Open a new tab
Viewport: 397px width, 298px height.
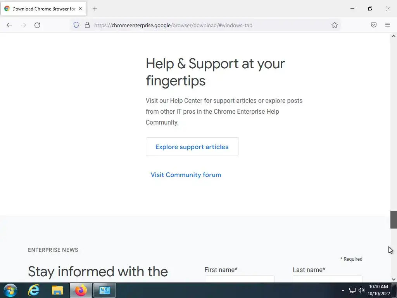(95, 9)
